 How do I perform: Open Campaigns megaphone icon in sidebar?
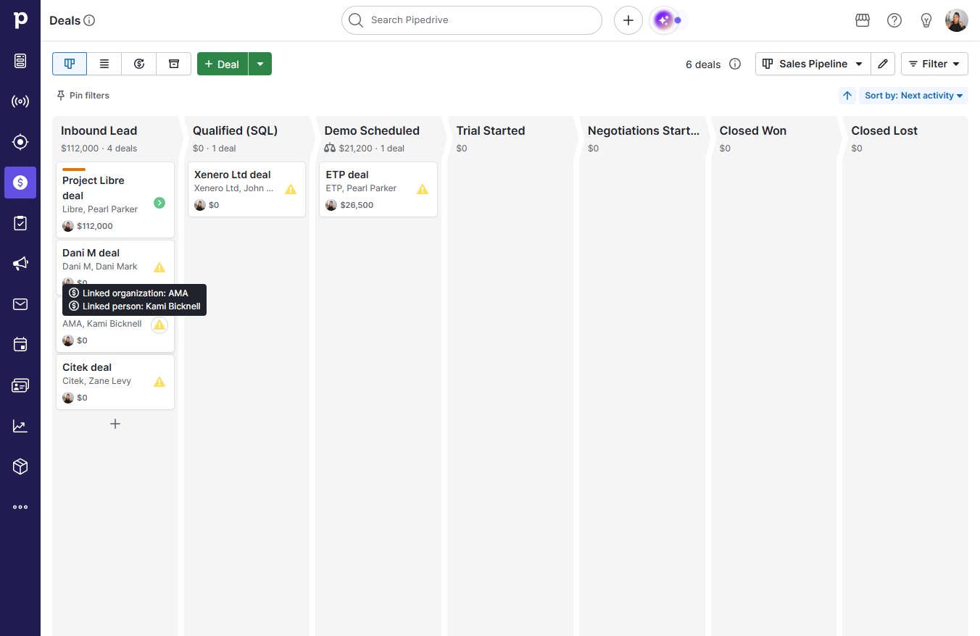click(x=20, y=264)
